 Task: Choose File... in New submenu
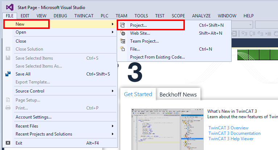[174, 49]
